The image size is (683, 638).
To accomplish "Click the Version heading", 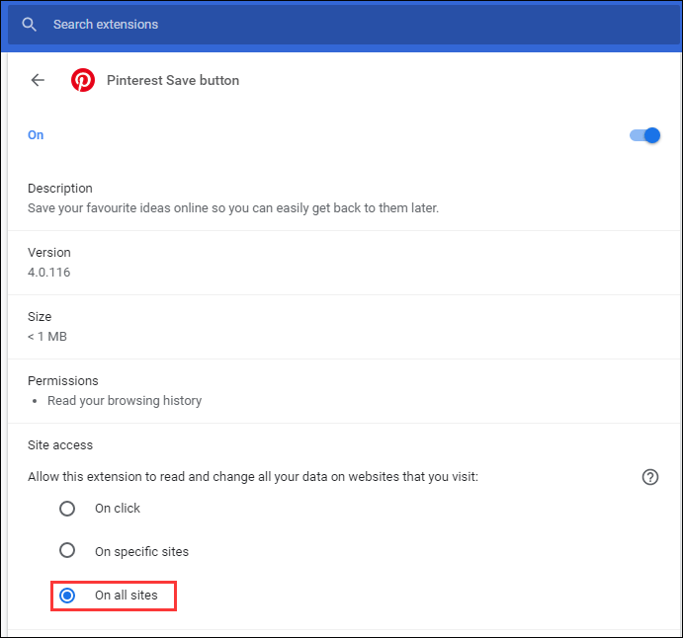I will (49, 253).
